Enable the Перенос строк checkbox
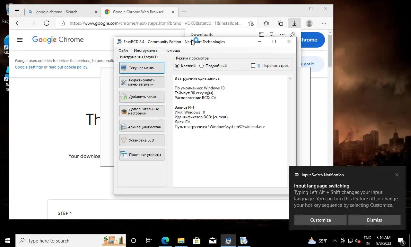 click(253, 66)
